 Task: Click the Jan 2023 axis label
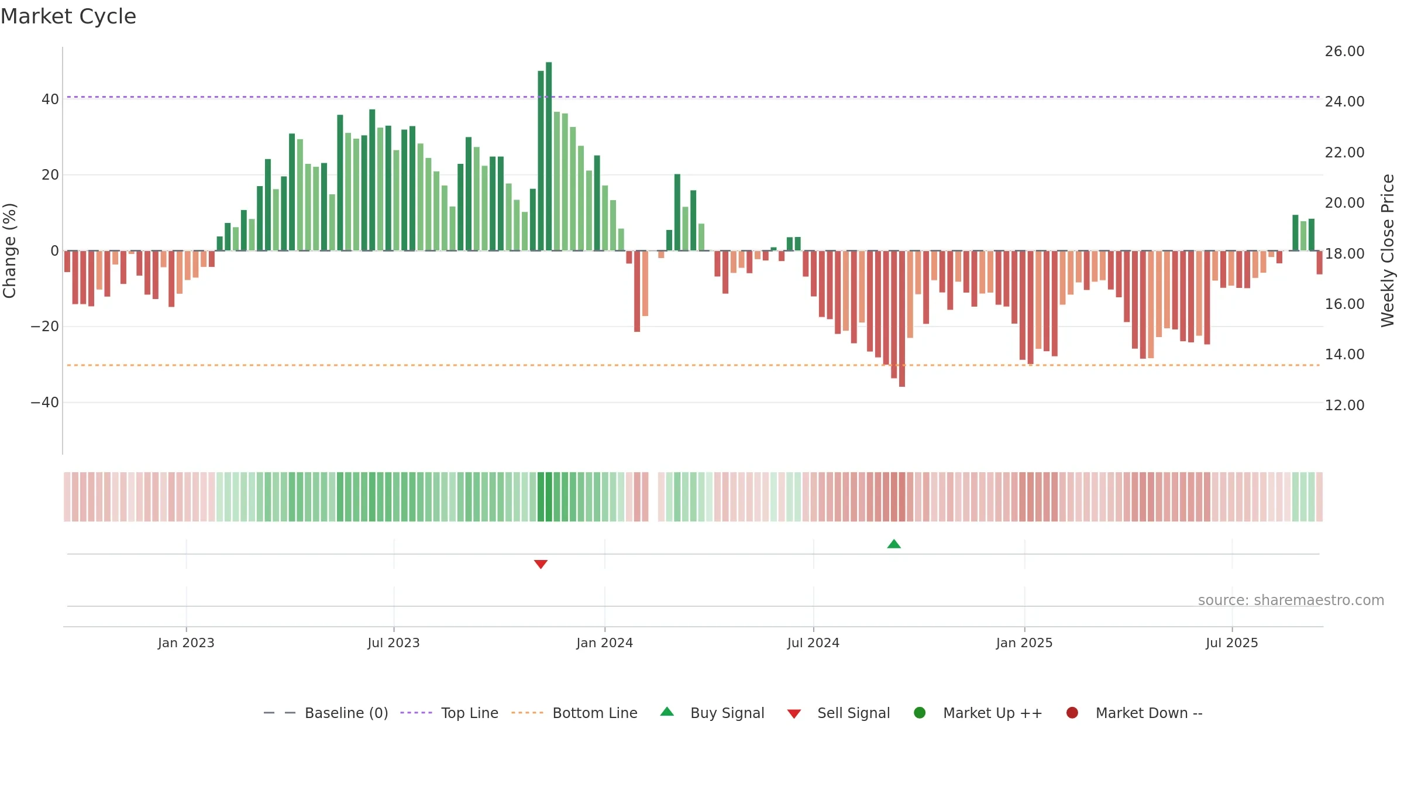pos(186,643)
